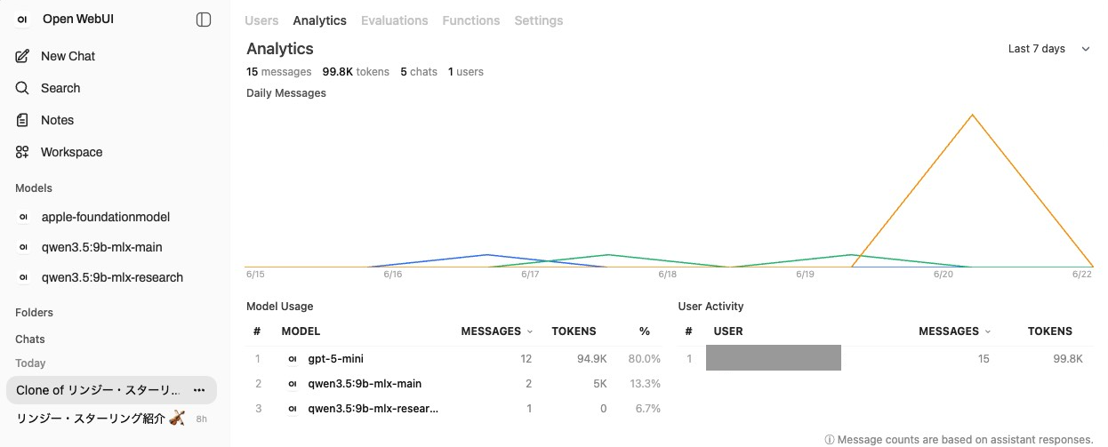Click the qwen3.5:9b-mlx-resear... table row icon

click(x=293, y=409)
